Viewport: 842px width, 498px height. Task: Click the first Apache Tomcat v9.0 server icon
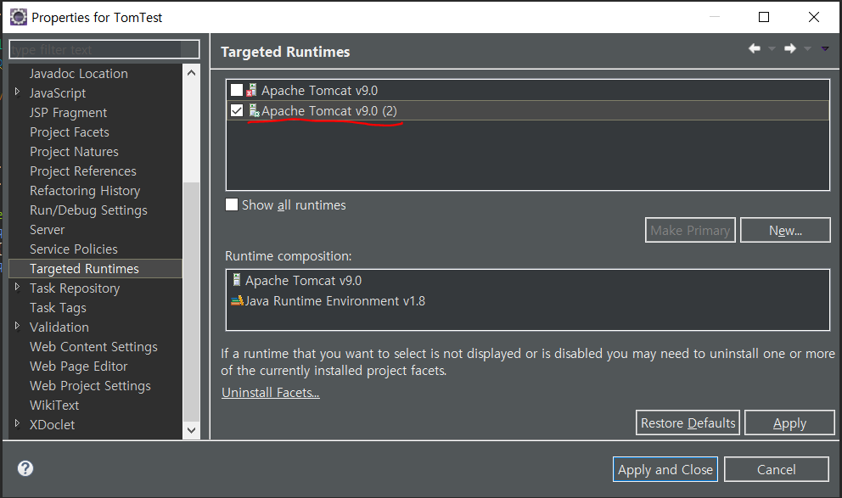[251, 90]
